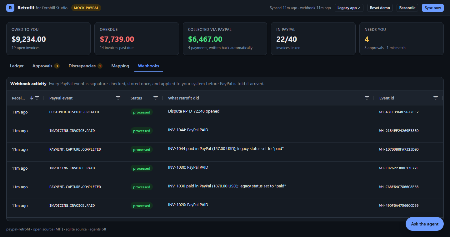Select event id WH-F9262238BF13F72E
The height and width of the screenshot is (237, 450).
(399, 168)
